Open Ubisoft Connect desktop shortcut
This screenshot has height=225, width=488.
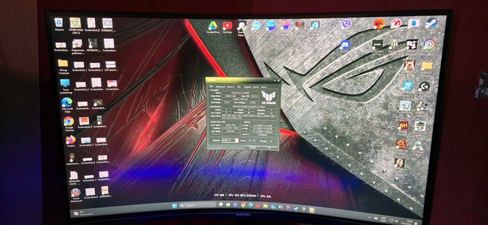pos(428,48)
